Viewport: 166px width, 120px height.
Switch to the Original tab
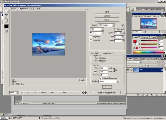click(x=14, y=9)
